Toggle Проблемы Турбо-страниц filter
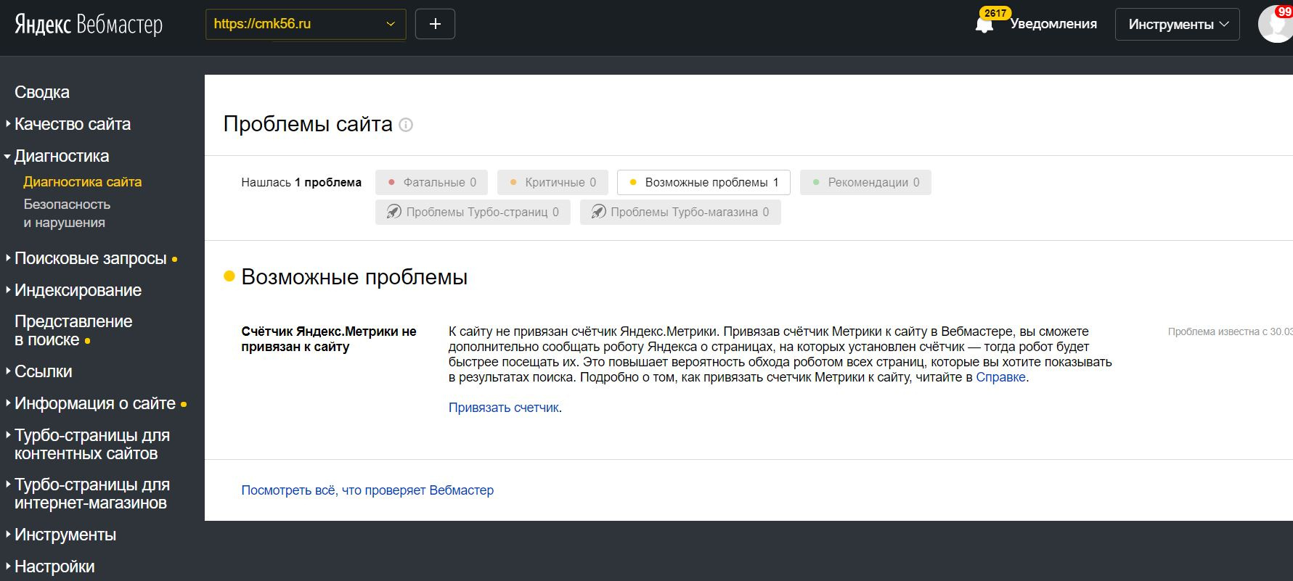 pyautogui.click(x=473, y=212)
